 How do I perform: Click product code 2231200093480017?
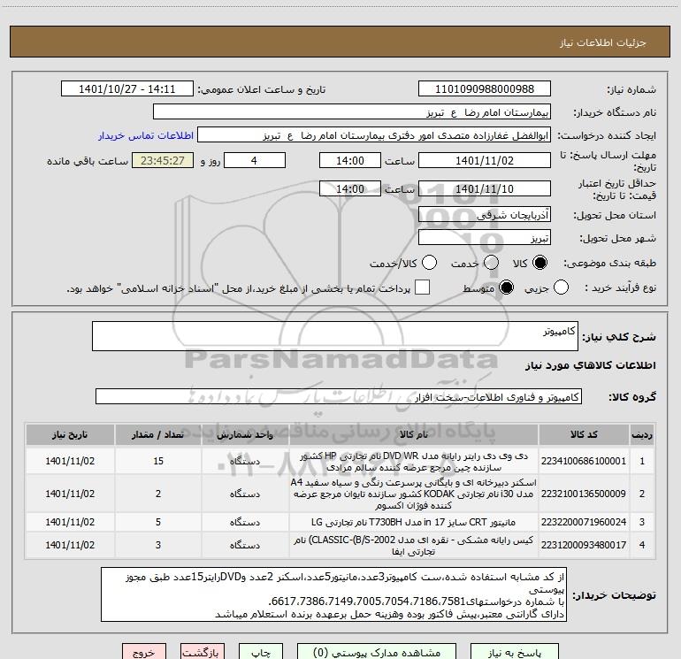coord(584,545)
